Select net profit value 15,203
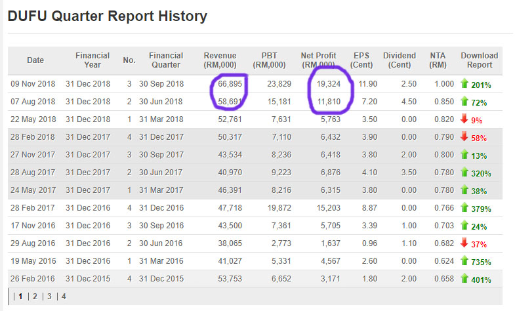Image resolution: width=515 pixels, height=311 pixels. point(329,208)
